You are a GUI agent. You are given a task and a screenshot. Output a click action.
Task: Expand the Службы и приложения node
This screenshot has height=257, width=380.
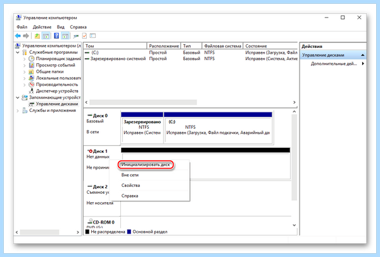pyautogui.click(x=18, y=111)
